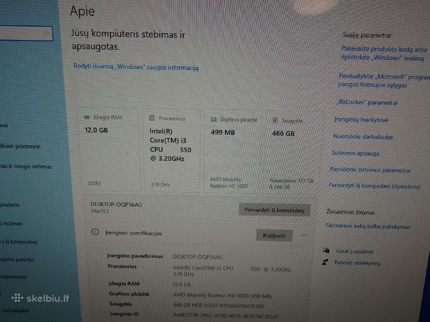Open Nuotolinis darbalaukis link
Viewport: 430px width, 322px height.
363,137
